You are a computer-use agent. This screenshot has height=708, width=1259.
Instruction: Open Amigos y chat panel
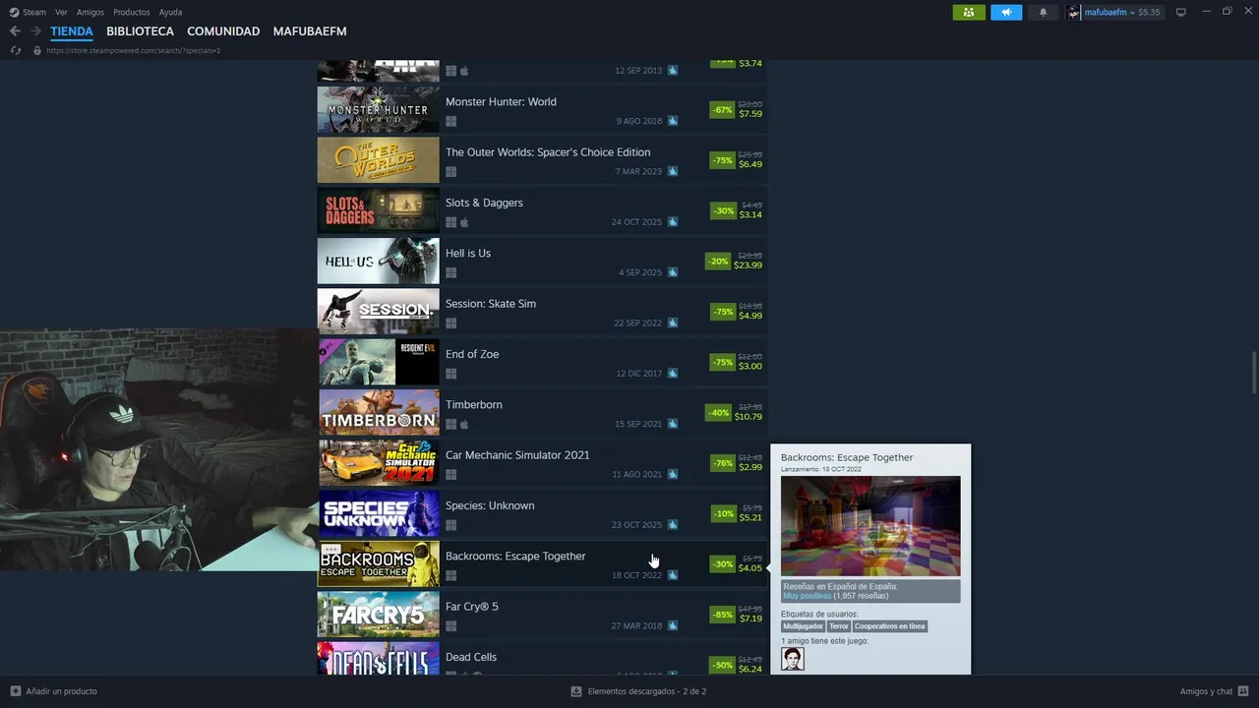pos(1215,691)
